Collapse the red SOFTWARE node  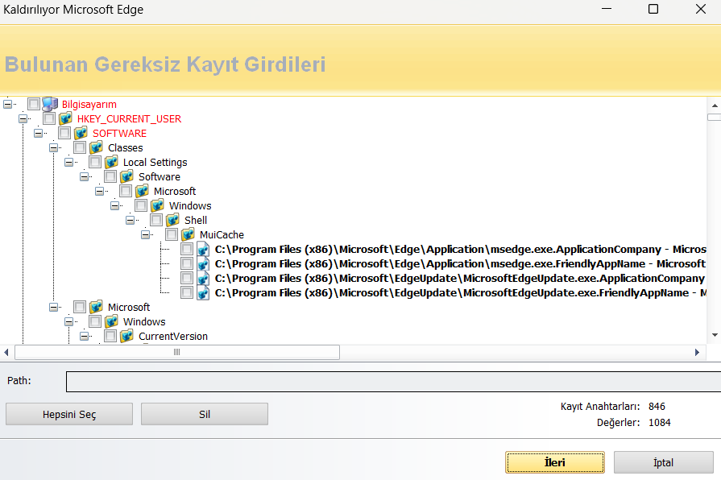pos(38,133)
